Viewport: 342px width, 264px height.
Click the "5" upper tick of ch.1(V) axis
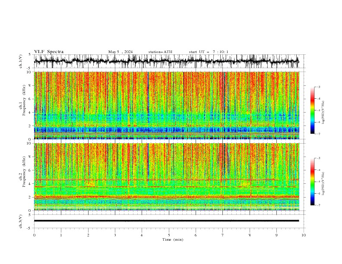pyautogui.click(x=29, y=54)
